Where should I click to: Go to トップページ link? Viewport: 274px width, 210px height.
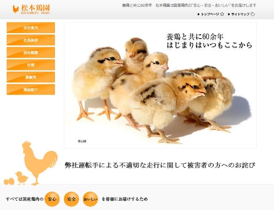pos(210,14)
